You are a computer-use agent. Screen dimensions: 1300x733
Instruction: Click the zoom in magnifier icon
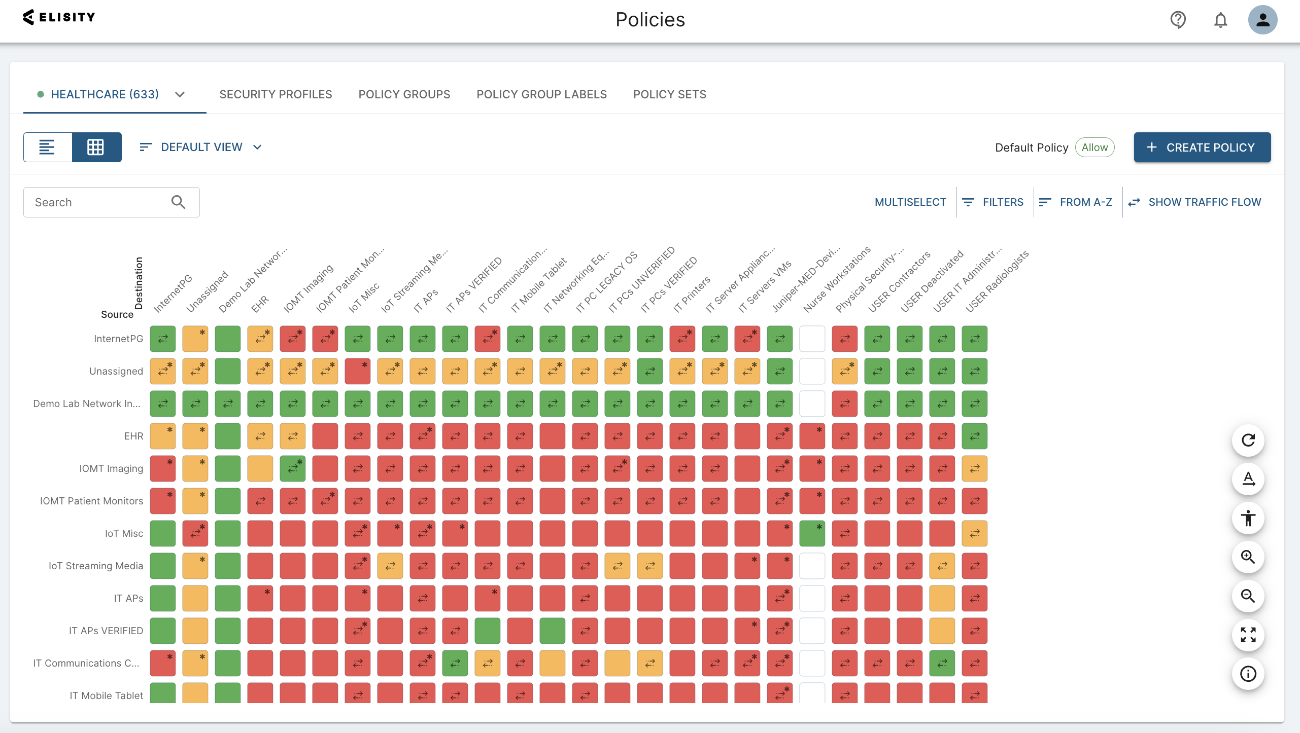click(x=1246, y=557)
